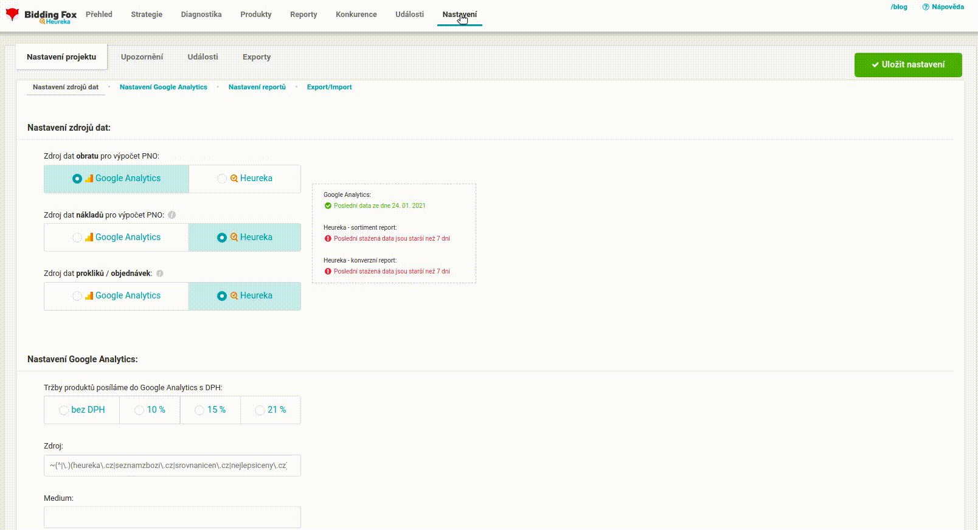
Task: Select Google Analytics for obratu data source
Action: pos(116,179)
